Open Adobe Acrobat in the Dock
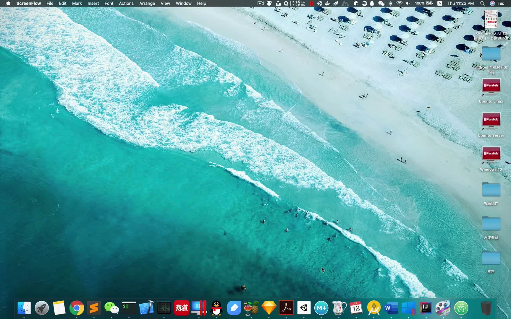511x319 pixels. (x=286, y=308)
